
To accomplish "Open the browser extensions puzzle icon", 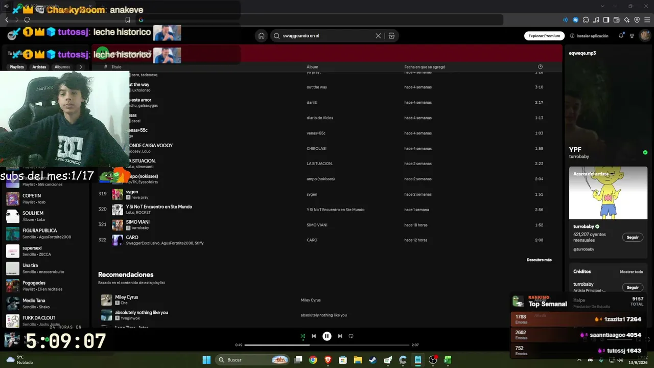I will pyautogui.click(x=586, y=20).
